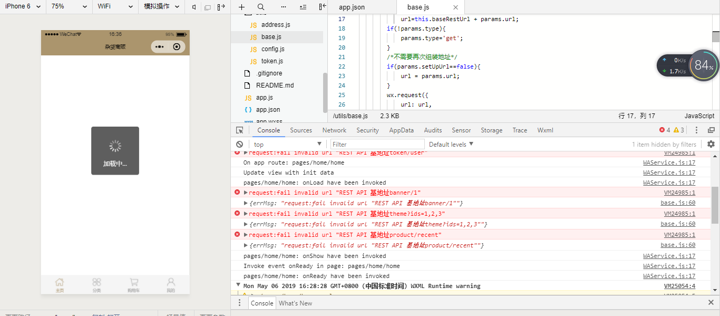The image size is (720, 316).
Task: Open the 购物车 cart tab in simulator
Action: click(x=134, y=285)
